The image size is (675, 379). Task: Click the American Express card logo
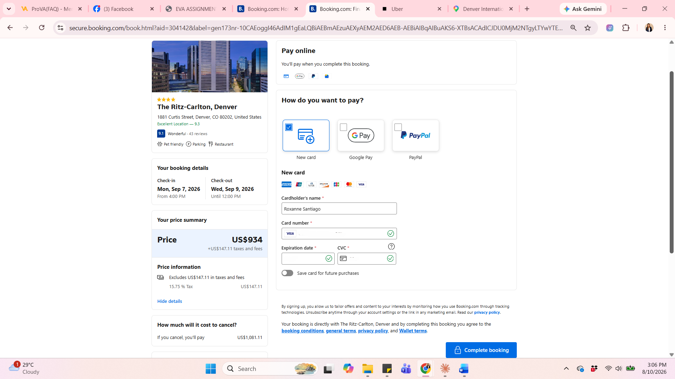[287, 184]
